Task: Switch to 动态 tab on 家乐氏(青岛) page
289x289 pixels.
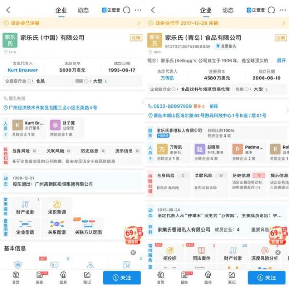Action: click(228, 10)
